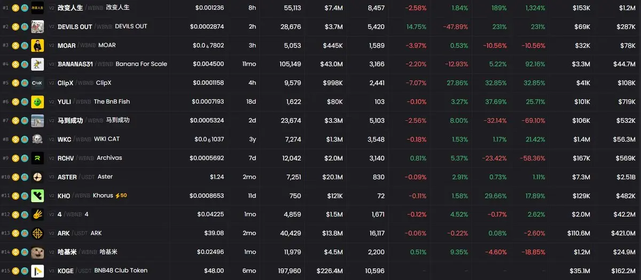Click BNB chain icon on row #1
641x280 pixels.
(x=17, y=8)
